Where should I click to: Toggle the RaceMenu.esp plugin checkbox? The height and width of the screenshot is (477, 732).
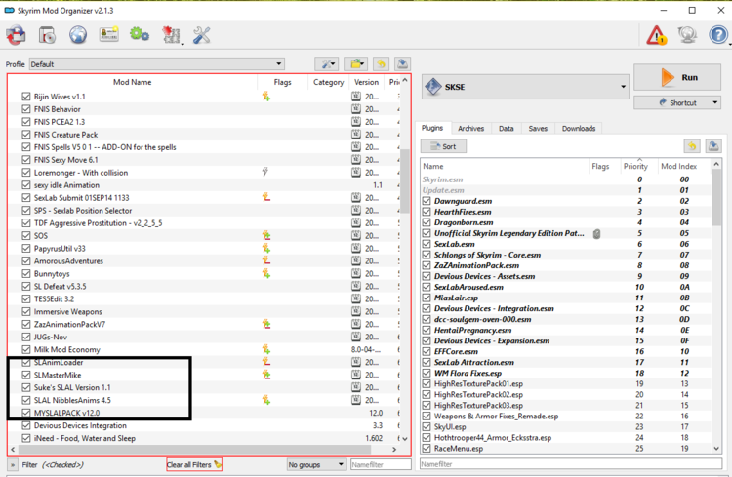427,448
